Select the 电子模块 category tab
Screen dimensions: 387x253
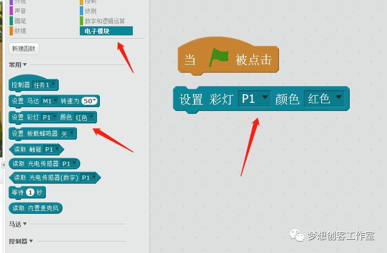pos(106,31)
